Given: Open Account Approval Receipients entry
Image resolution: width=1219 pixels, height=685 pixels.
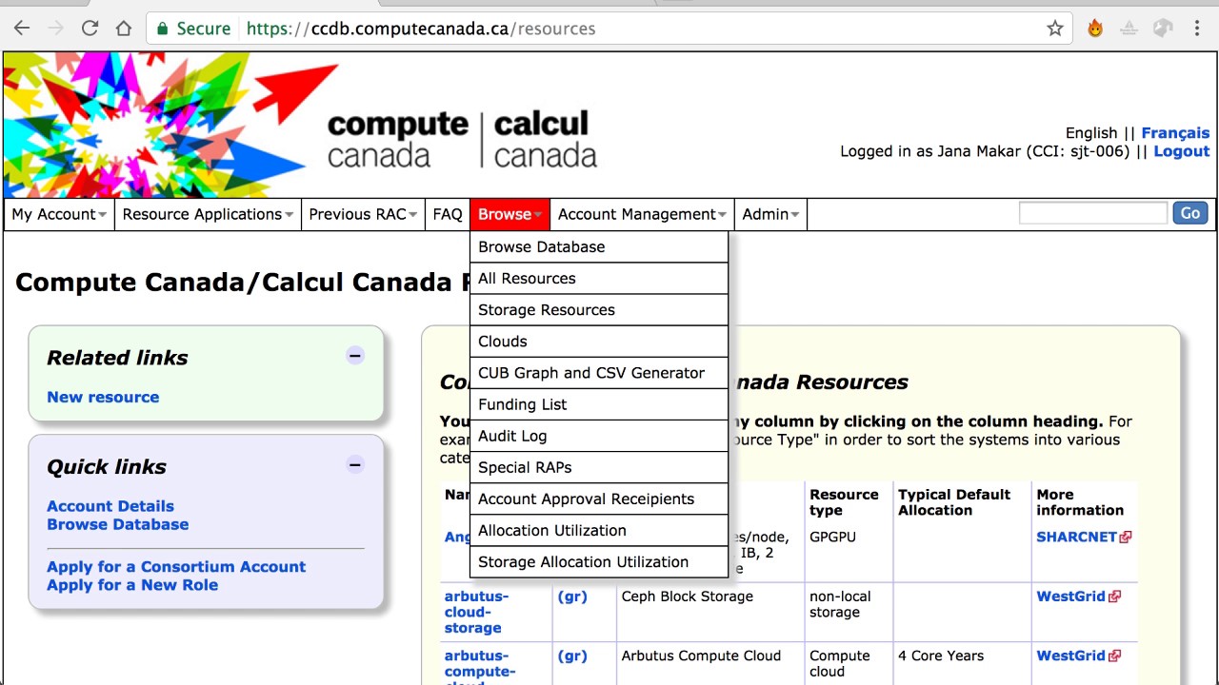Looking at the screenshot, I should click(599, 499).
